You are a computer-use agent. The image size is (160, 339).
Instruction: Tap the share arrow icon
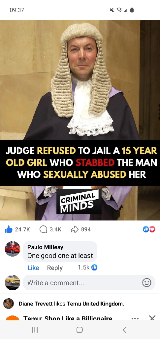[x=75, y=229]
